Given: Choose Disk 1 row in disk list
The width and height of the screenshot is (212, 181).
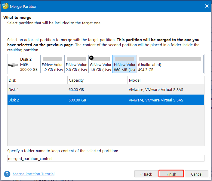Looking at the screenshot, I should point(106,89).
